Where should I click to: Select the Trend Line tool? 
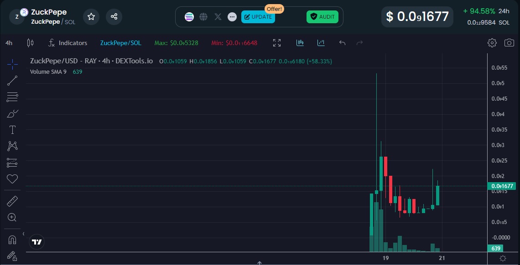[x=12, y=81]
